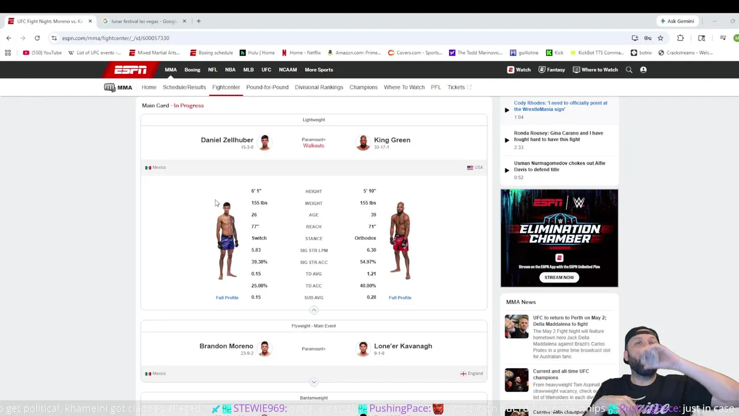The height and width of the screenshot is (416, 739).
Task: Open the YouTube bookmark
Action: pos(42,53)
